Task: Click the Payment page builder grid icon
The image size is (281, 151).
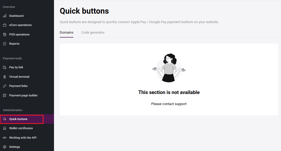Action: tap(4, 95)
